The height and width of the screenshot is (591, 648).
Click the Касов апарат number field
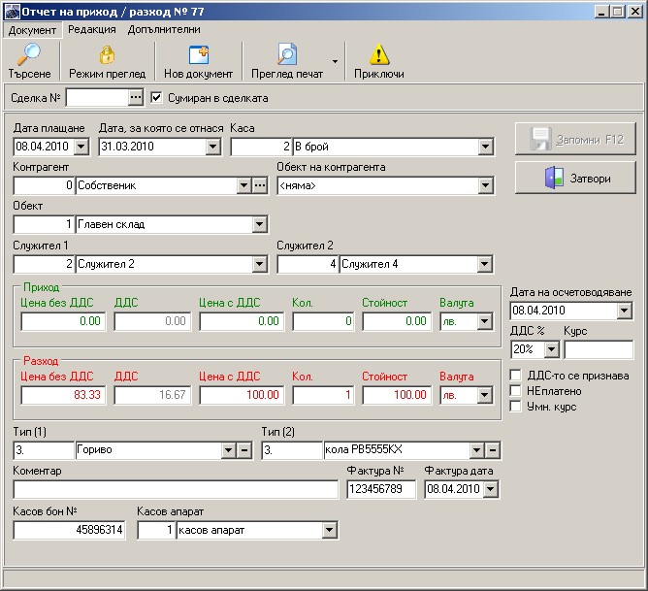(156, 530)
